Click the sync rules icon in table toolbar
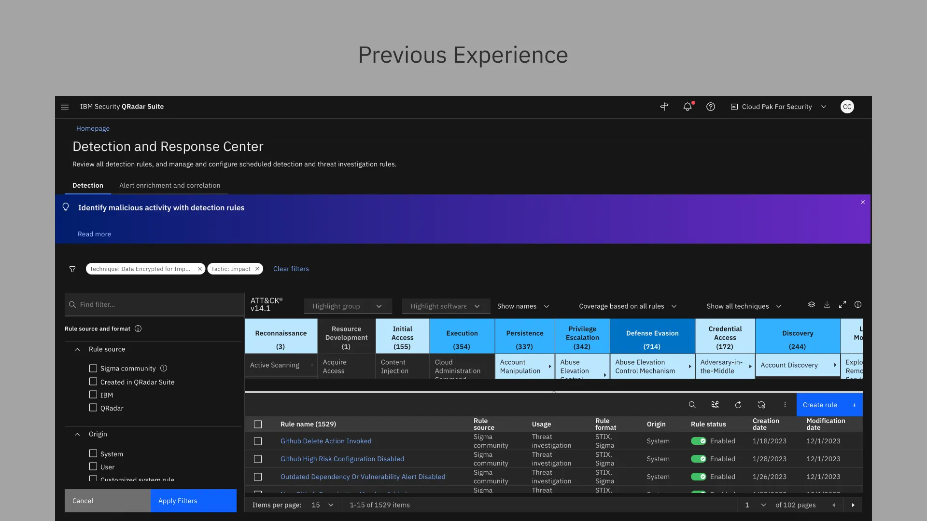The image size is (927, 521). [x=761, y=405]
